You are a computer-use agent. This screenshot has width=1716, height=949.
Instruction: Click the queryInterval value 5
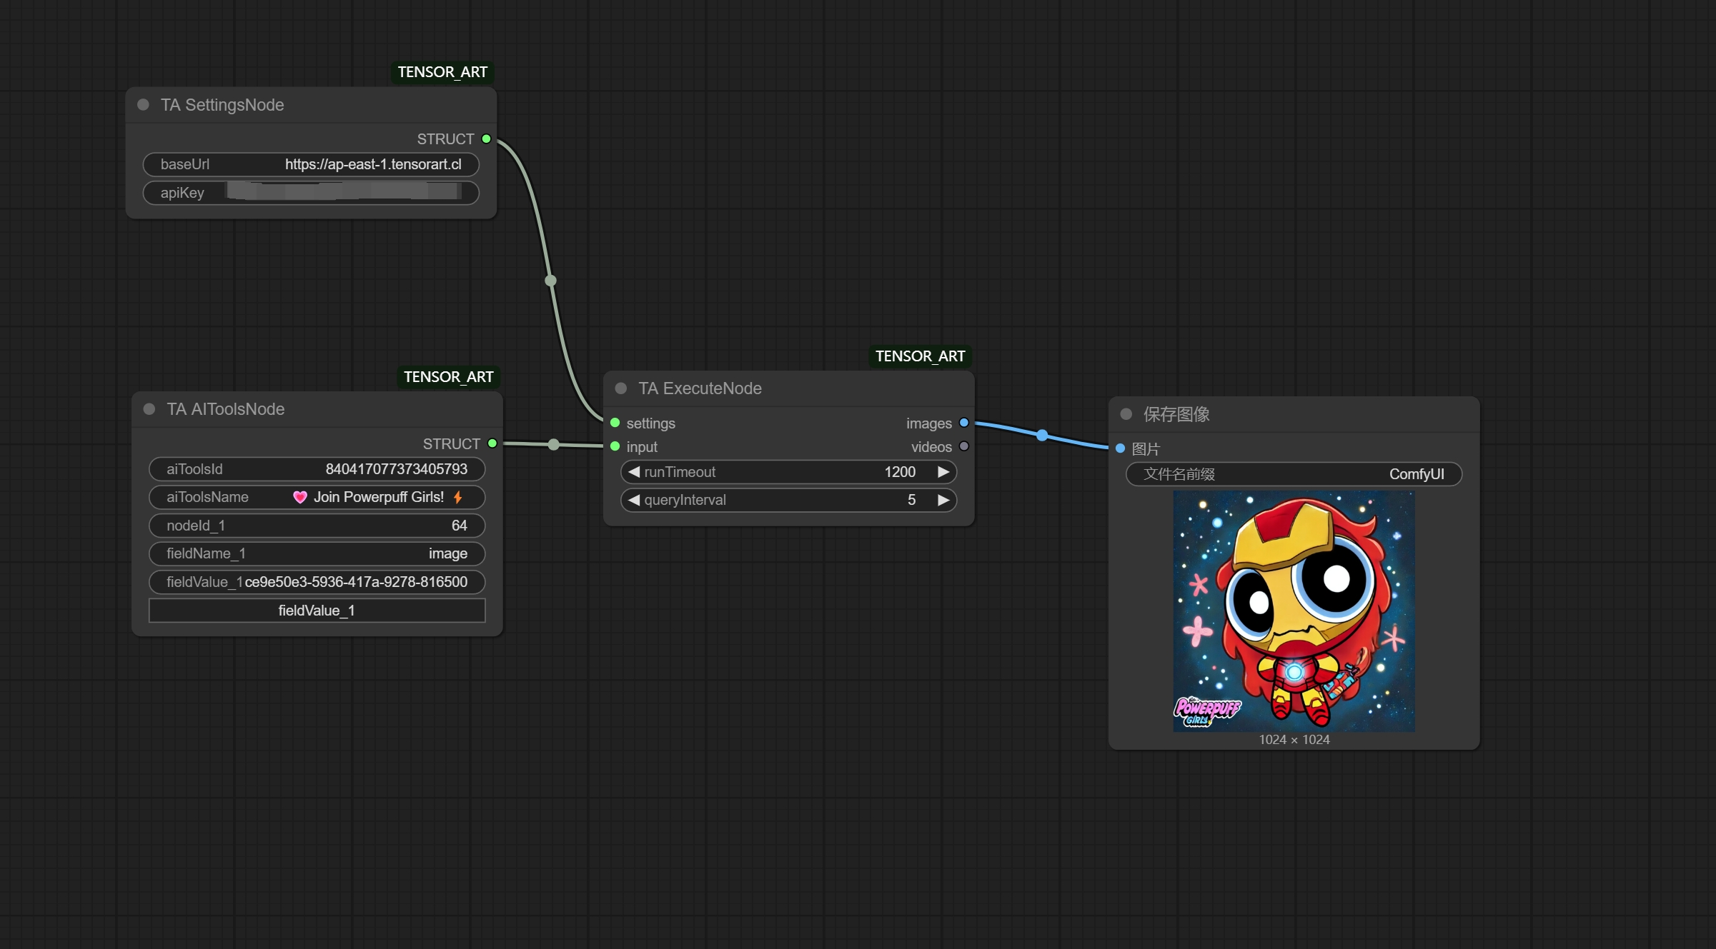[x=911, y=500]
